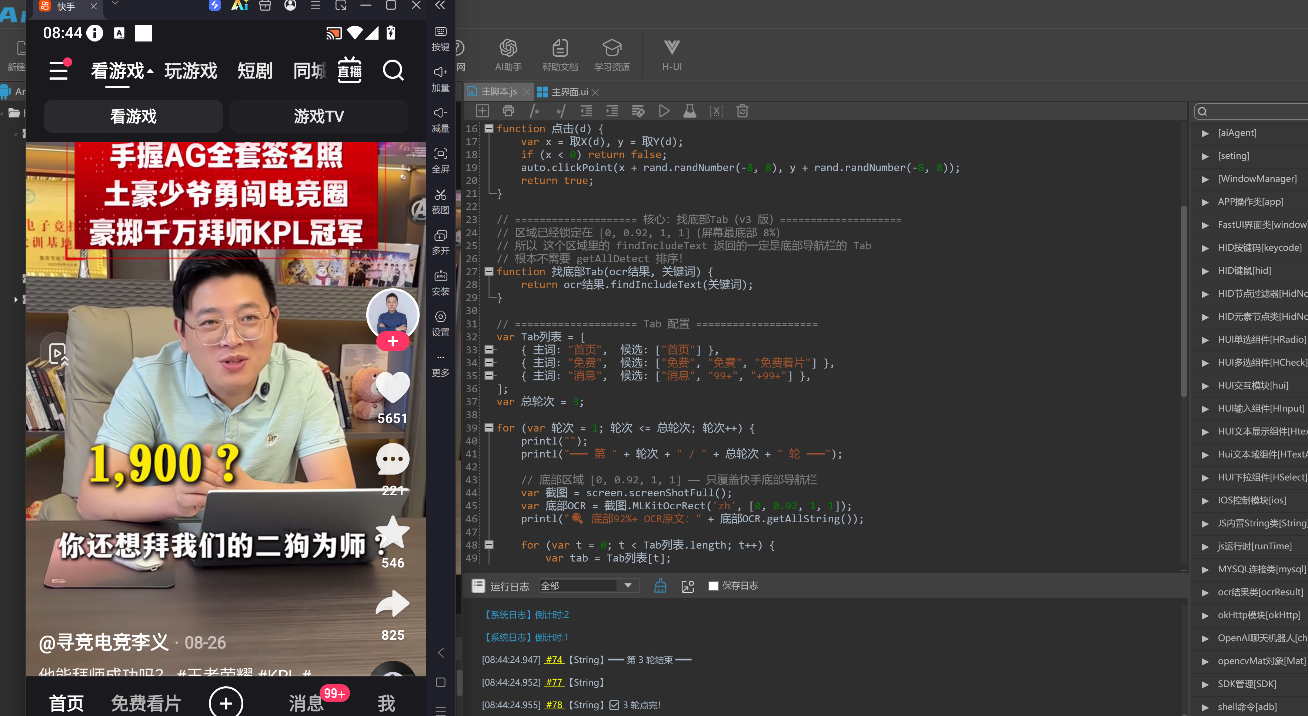Image resolution: width=1308 pixels, height=716 pixels.
Task: Tap 首页 in Kuaishou bottom navigation
Action: (67, 703)
